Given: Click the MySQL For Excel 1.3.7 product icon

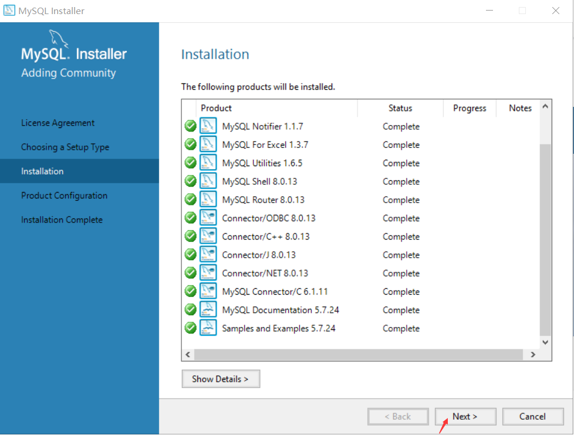Looking at the screenshot, I should pos(208,144).
